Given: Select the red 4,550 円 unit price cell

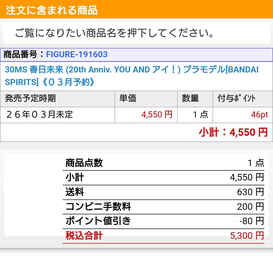Looking at the screenshot, I should click(x=157, y=115).
